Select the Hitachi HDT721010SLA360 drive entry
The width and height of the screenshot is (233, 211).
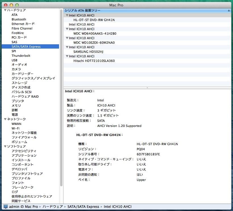95,61
